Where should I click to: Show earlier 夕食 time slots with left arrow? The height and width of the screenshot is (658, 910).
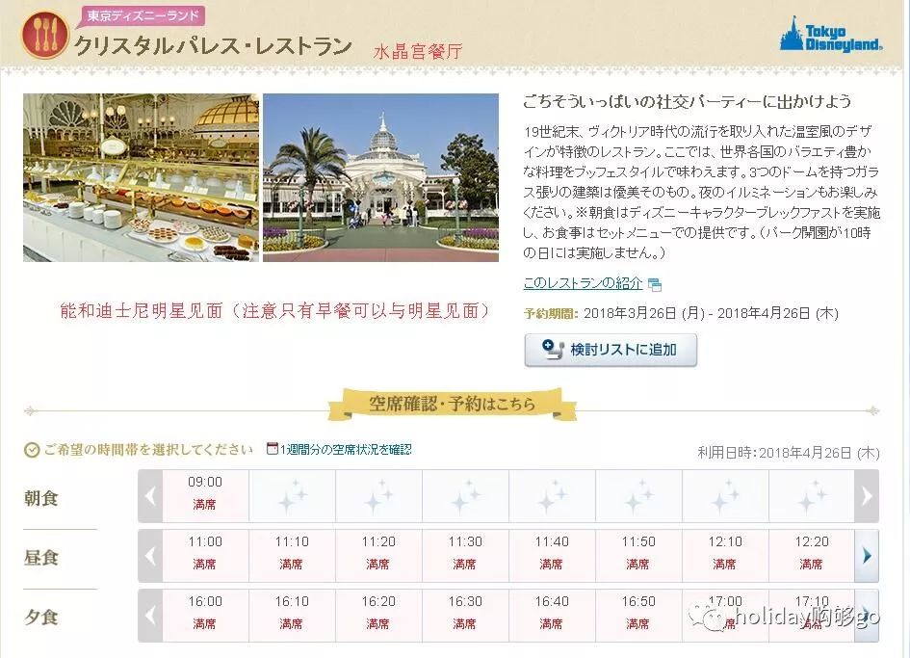[x=150, y=616]
